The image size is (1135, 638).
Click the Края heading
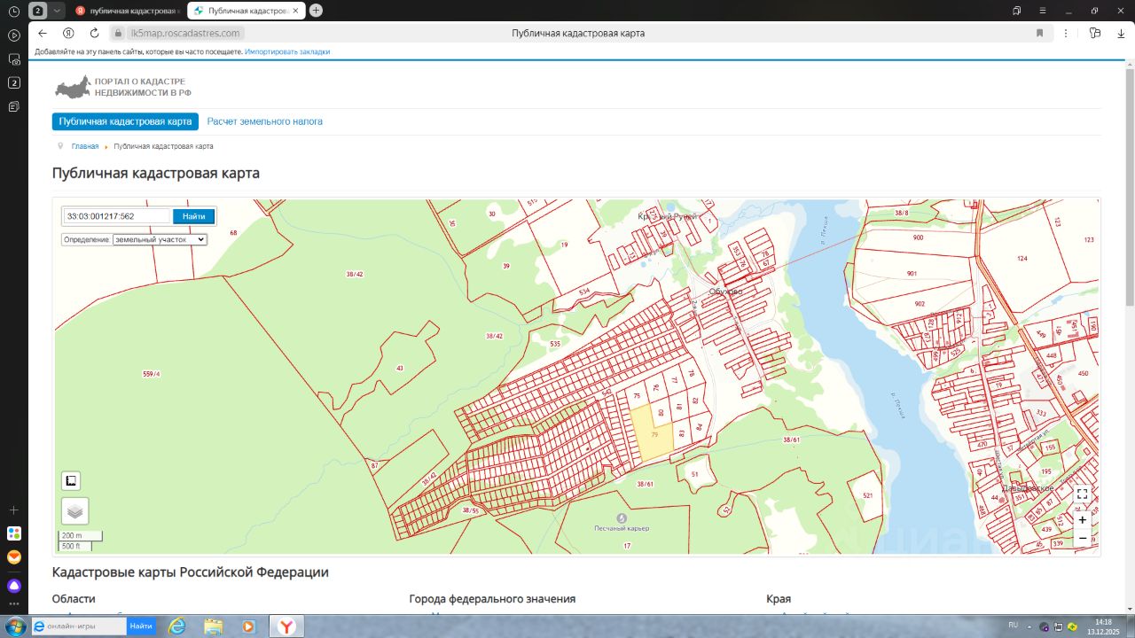coord(779,599)
